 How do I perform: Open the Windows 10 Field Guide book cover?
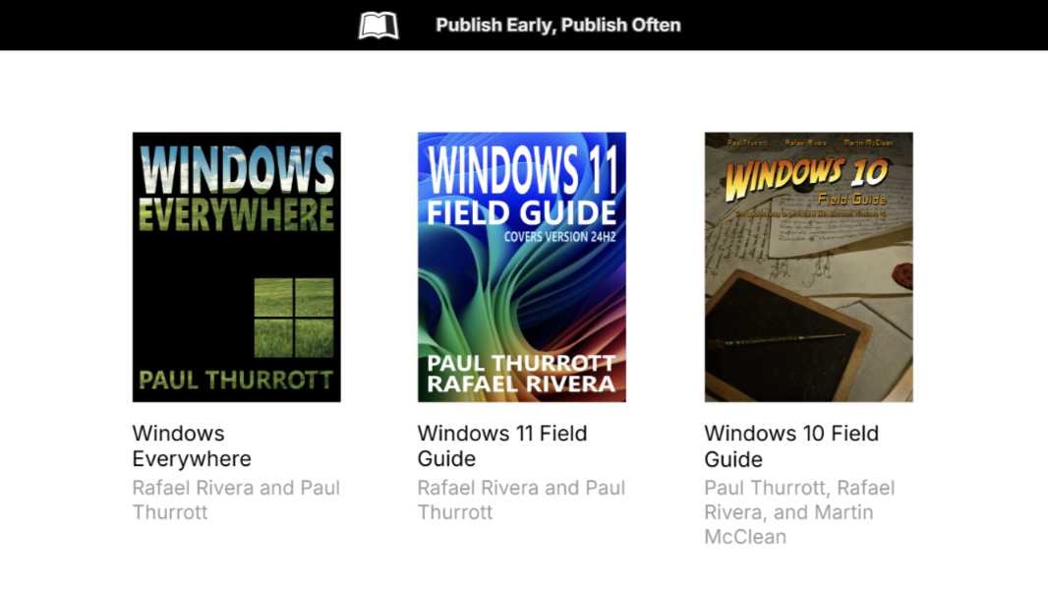tap(808, 266)
